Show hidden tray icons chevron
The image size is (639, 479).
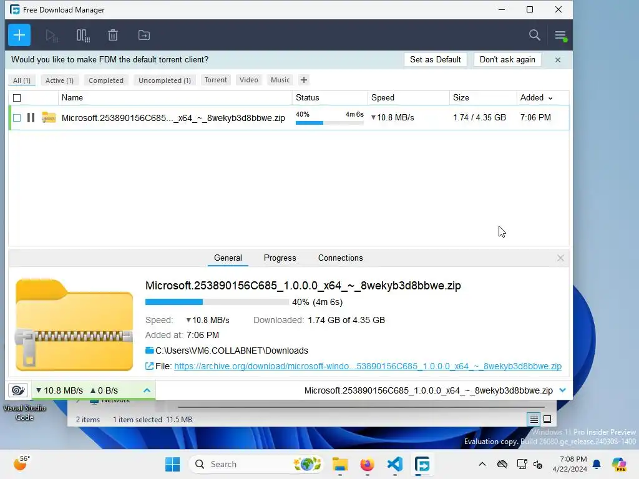[482, 464]
